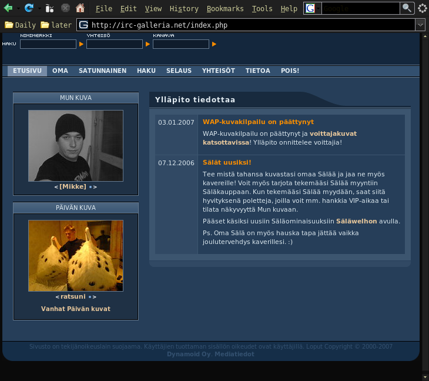Viewport: 429px width, 381px height.
Task: Select the SATUNNAINEN navigation tab
Action: click(103, 71)
